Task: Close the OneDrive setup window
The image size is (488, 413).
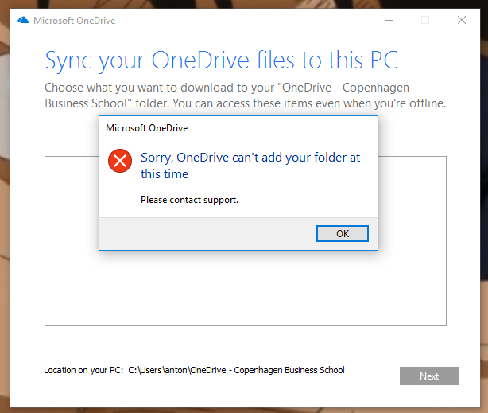Action: [x=462, y=20]
